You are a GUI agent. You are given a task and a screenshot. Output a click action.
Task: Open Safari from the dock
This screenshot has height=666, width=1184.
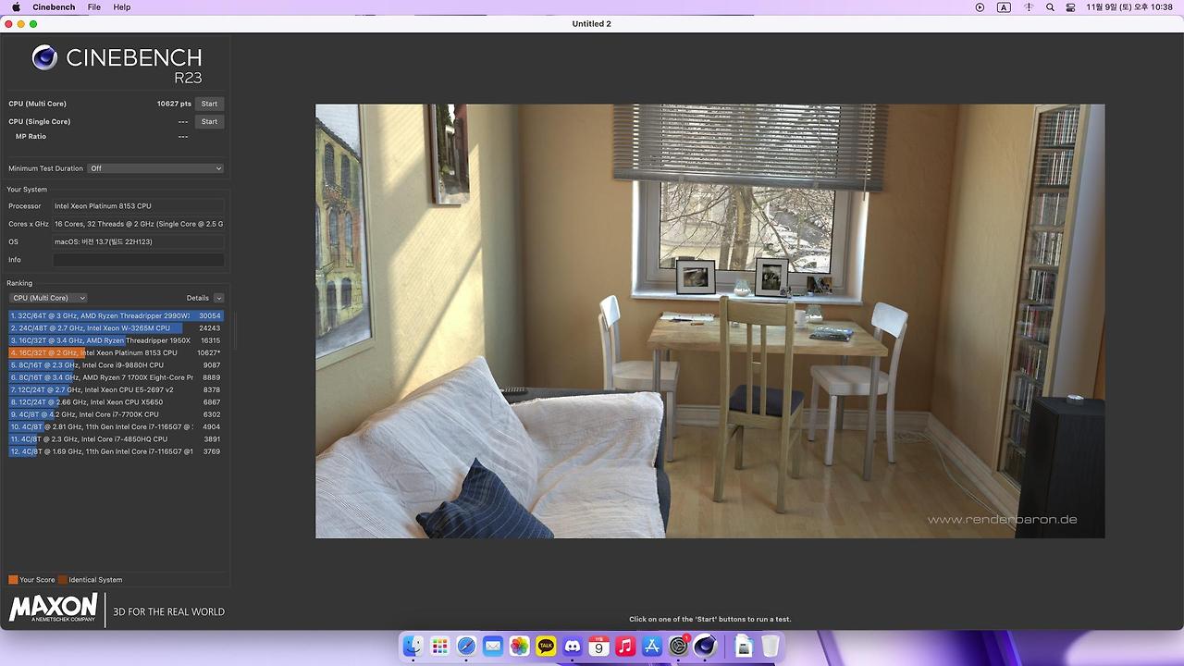[x=466, y=647]
